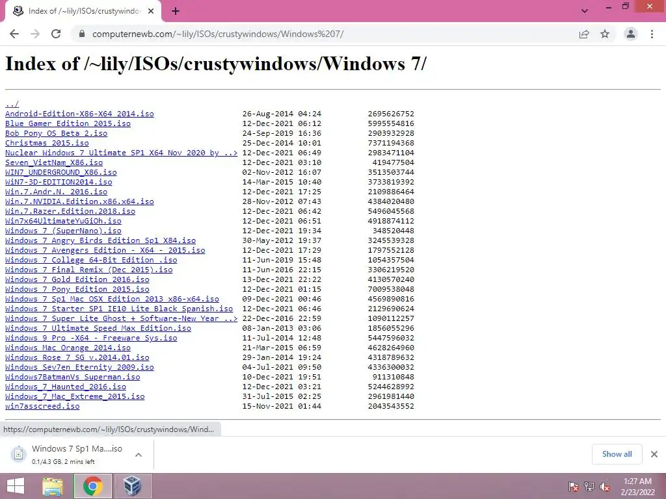Open the Chrome profile menu

coord(631,34)
